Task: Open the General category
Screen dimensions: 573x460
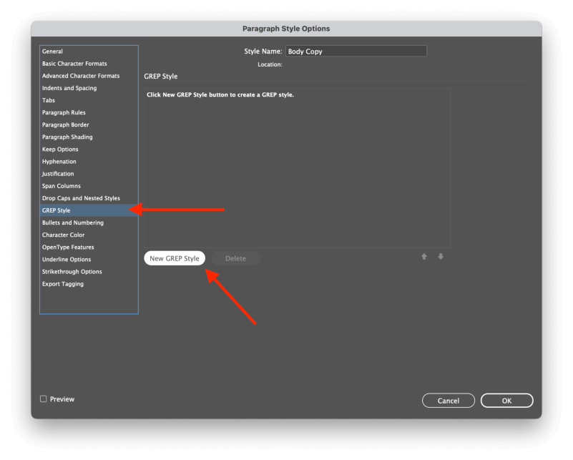Action: point(89,52)
